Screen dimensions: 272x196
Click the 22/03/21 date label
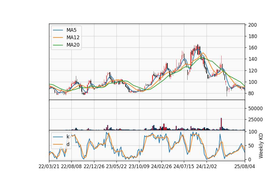49,166
